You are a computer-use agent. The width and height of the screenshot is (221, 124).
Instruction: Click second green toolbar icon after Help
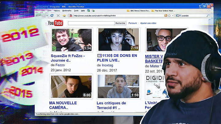click(x=93, y=10)
